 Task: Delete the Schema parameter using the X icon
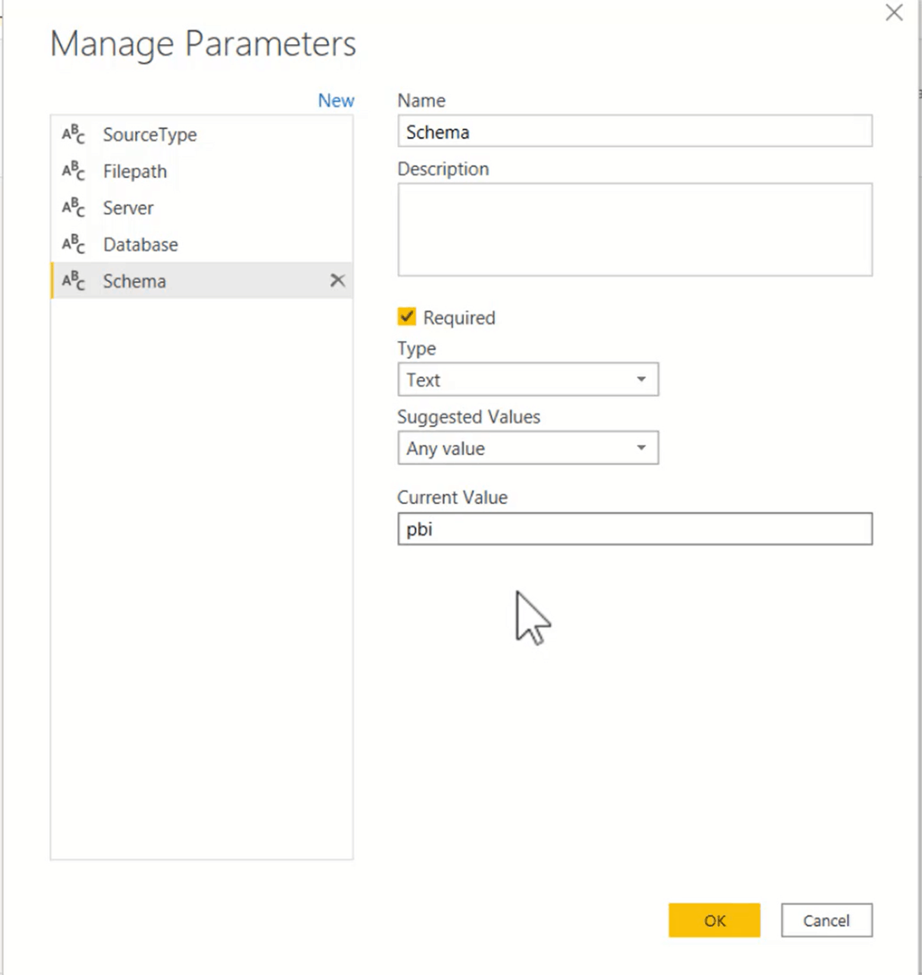tap(338, 280)
